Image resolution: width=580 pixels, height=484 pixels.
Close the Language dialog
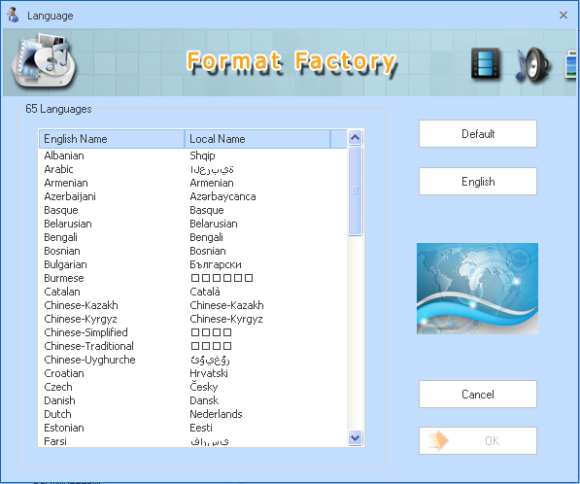pyautogui.click(x=563, y=16)
